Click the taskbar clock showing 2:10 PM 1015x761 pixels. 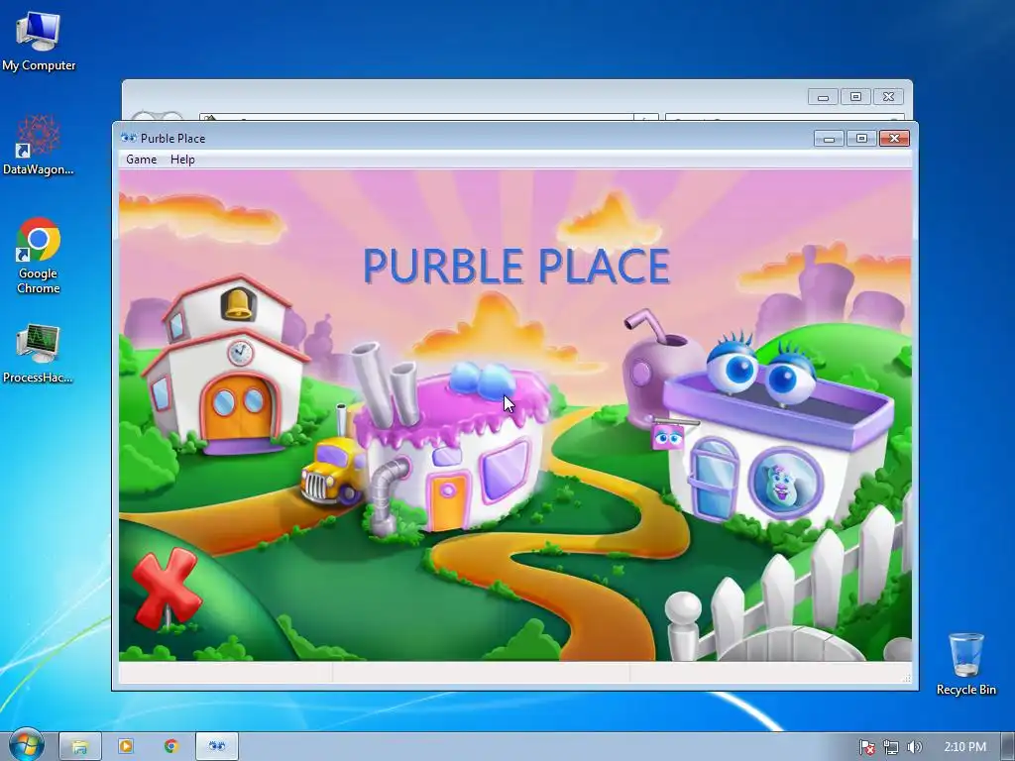pos(965,747)
